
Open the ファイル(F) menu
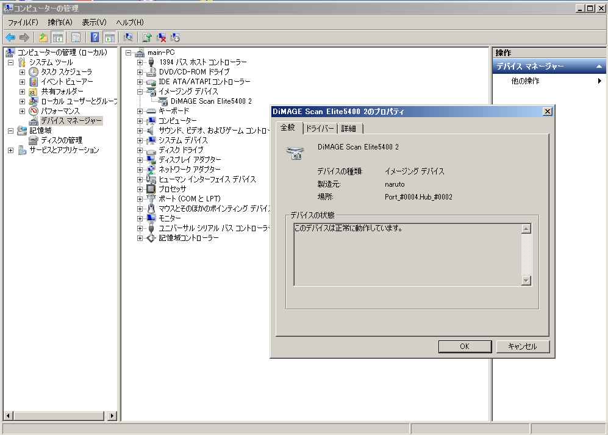coord(23,22)
